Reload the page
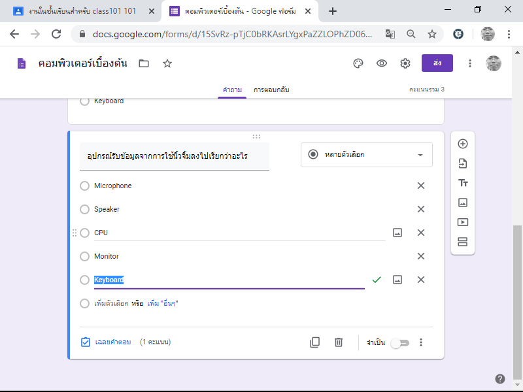523x392 pixels. (56, 34)
